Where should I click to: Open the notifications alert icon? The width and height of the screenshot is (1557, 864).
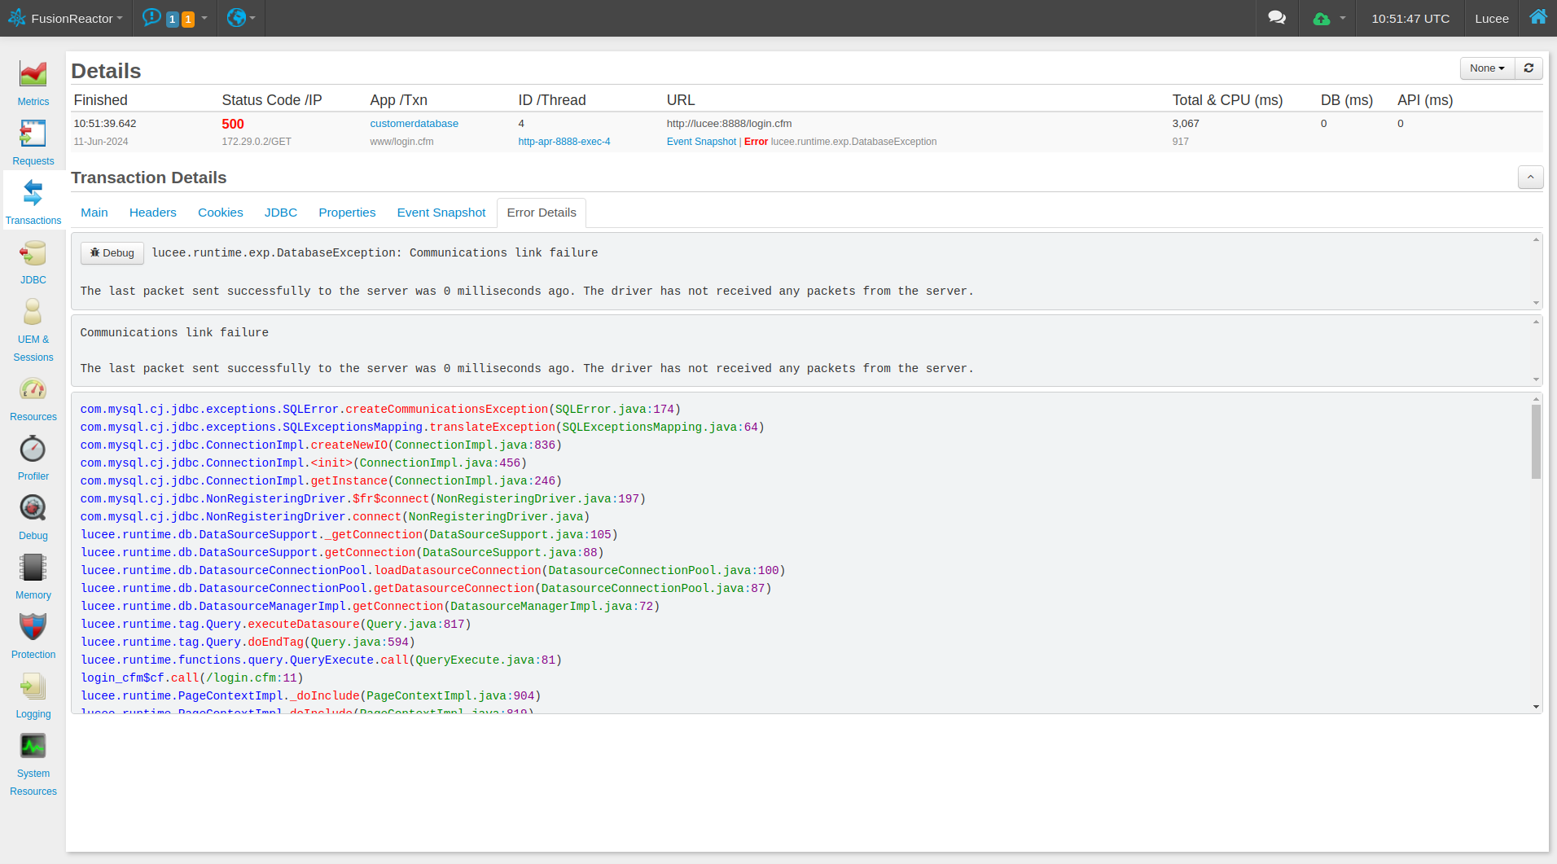[151, 17]
